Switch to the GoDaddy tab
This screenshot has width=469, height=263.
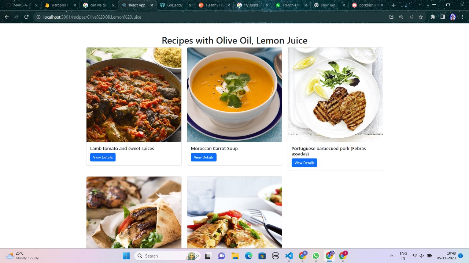click(175, 5)
